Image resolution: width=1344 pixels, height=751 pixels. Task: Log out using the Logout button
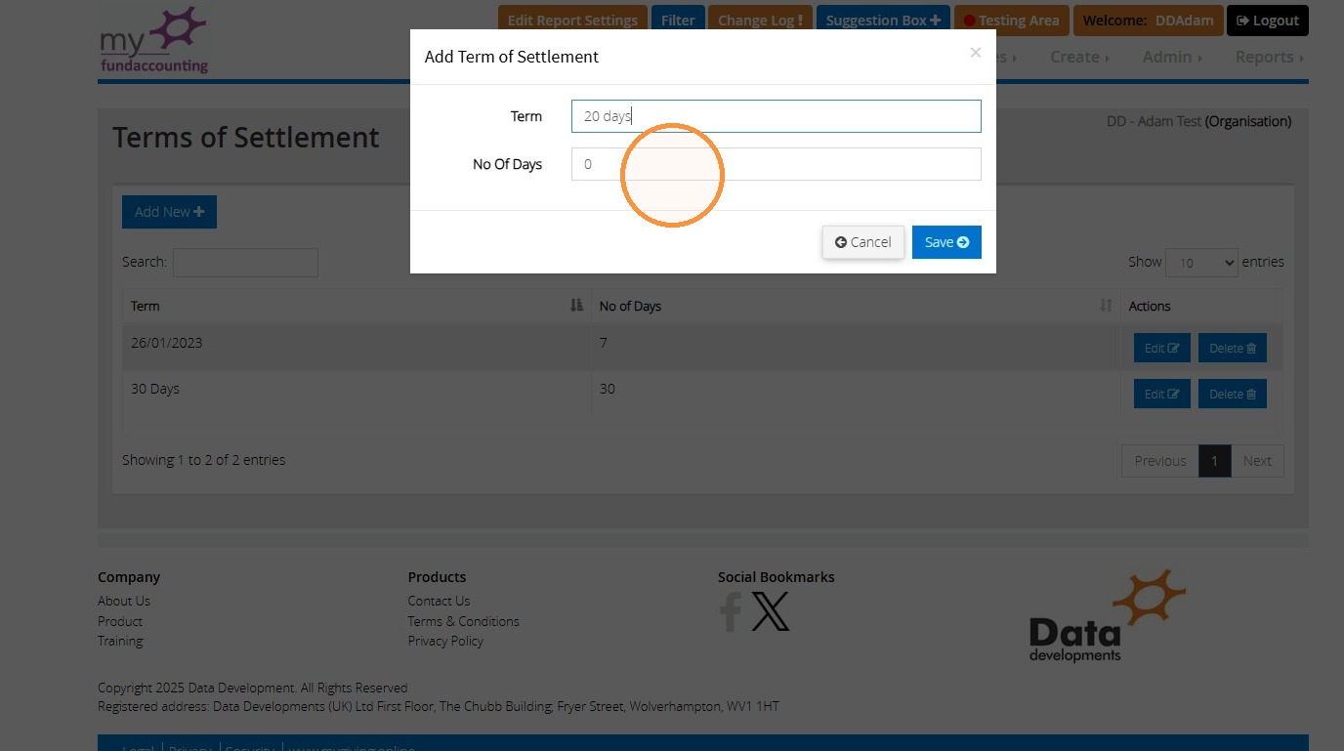(x=1268, y=20)
